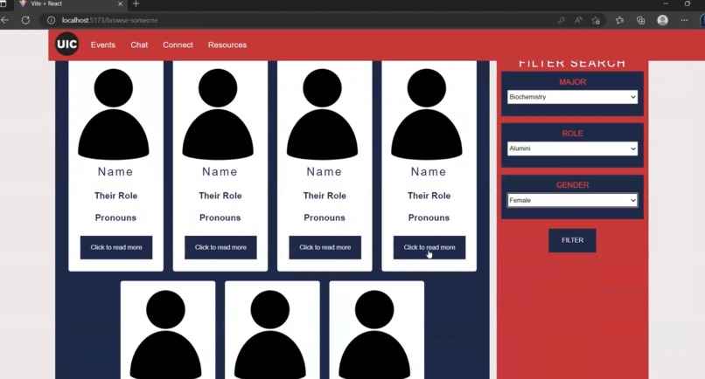This screenshot has width=705, height=379.
Task: Click the password key icon in address bar
Action: point(562,20)
